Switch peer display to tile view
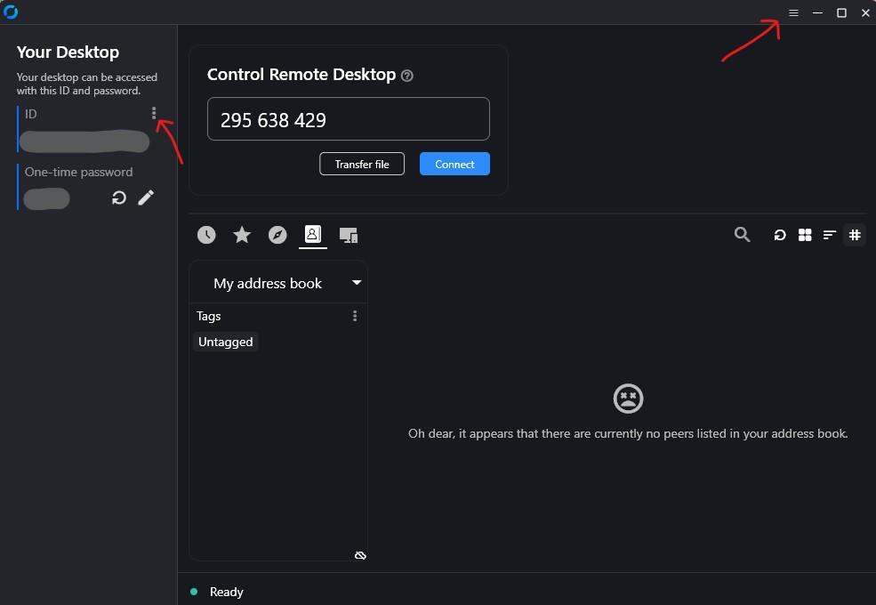The width and height of the screenshot is (876, 605). coord(805,235)
